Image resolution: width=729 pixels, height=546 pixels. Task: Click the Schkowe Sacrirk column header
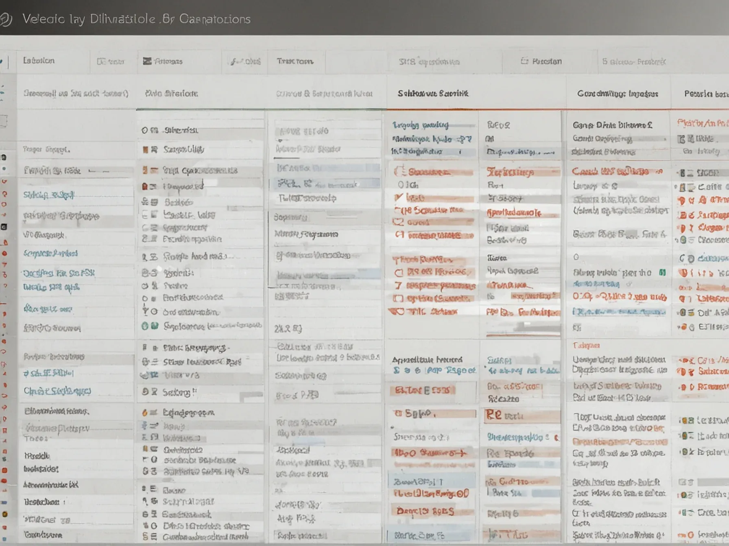pos(433,93)
